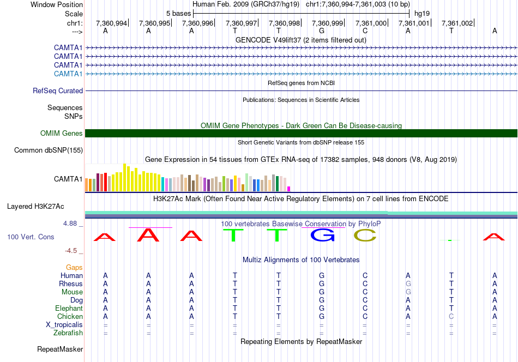518x362 pixels.
Task: Click the -4.5 conservation score minimum label
Action: [x=71, y=251]
